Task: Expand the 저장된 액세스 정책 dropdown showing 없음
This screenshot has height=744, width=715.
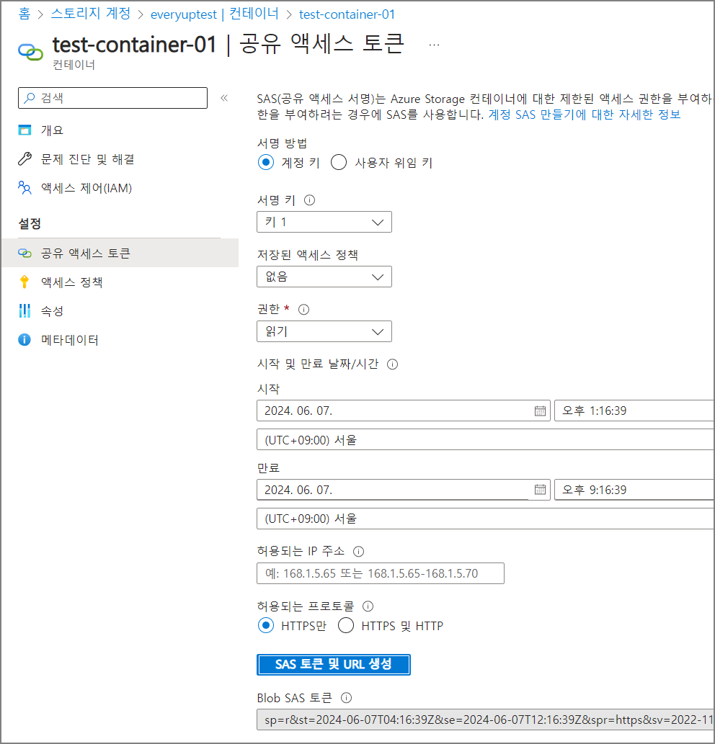Action: 324,277
